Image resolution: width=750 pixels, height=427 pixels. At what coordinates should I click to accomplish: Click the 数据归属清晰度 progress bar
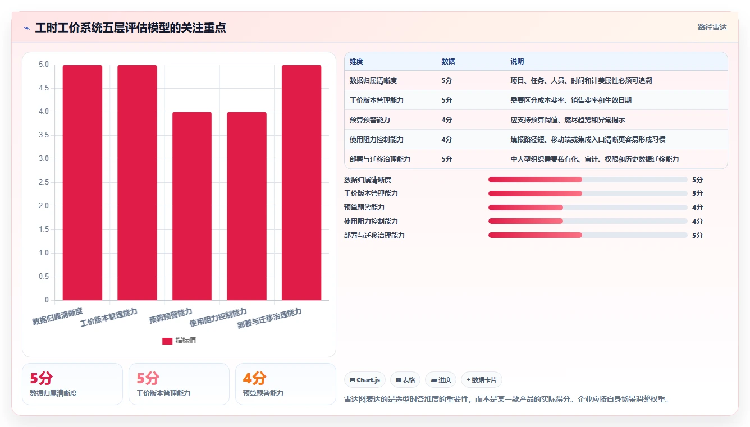point(588,180)
